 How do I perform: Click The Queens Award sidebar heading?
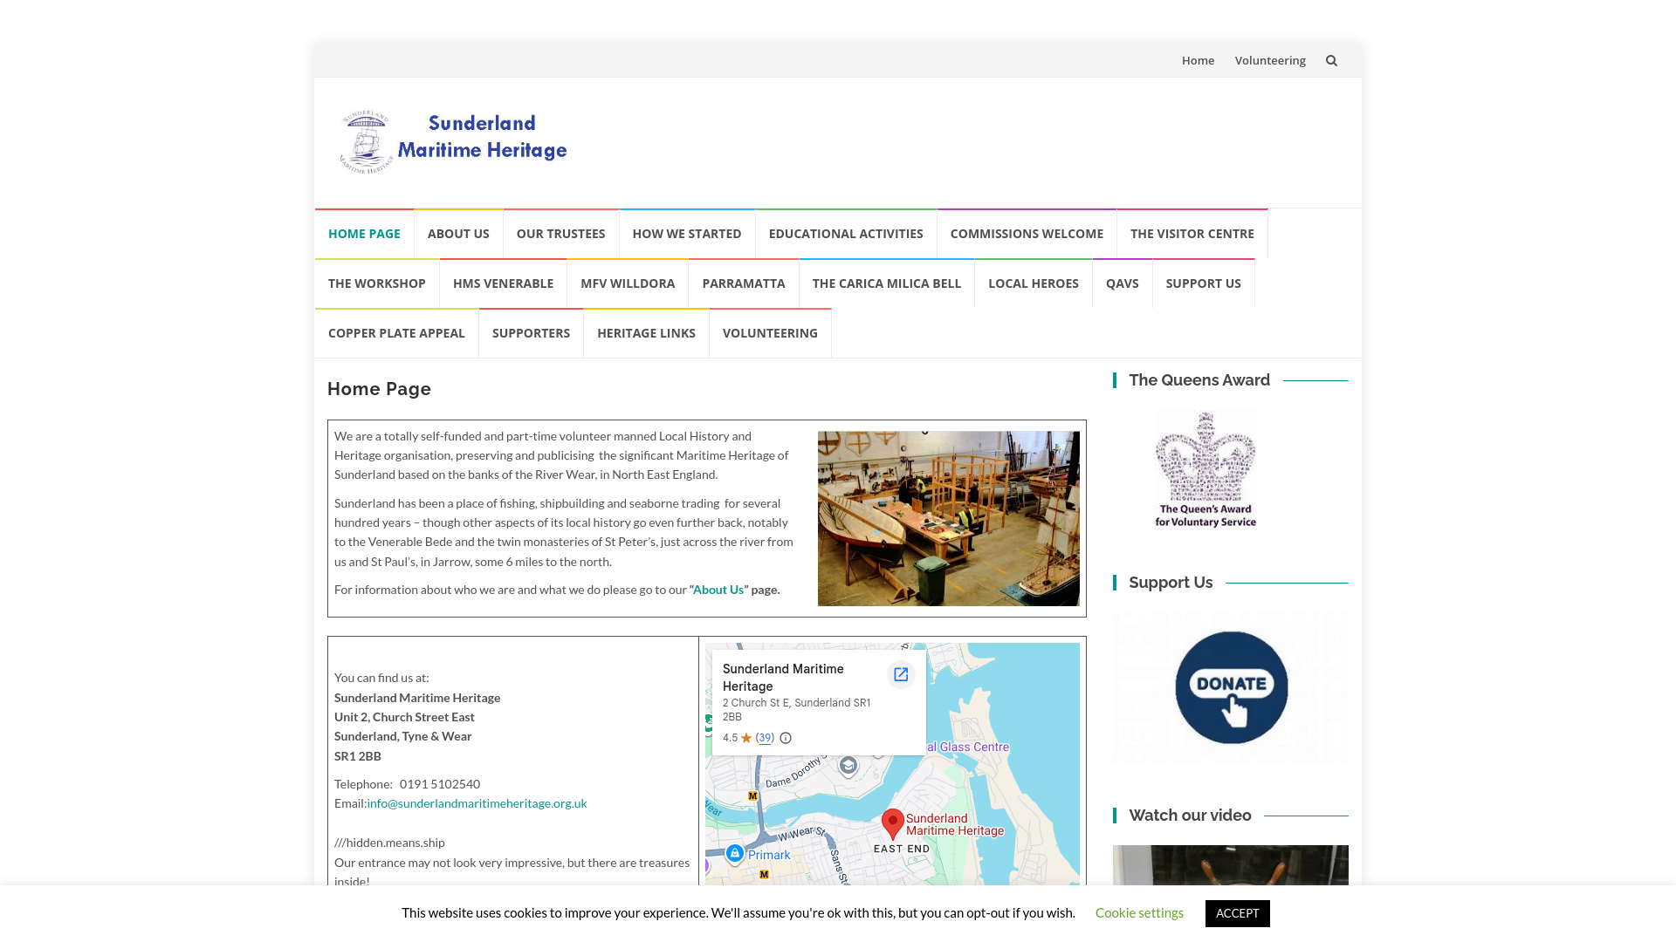[x=1199, y=380]
